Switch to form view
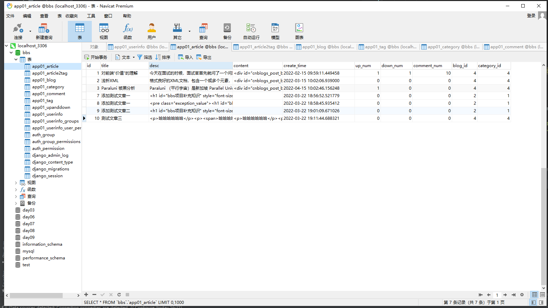Screen dimensions: 548x308 [x=543, y=295]
